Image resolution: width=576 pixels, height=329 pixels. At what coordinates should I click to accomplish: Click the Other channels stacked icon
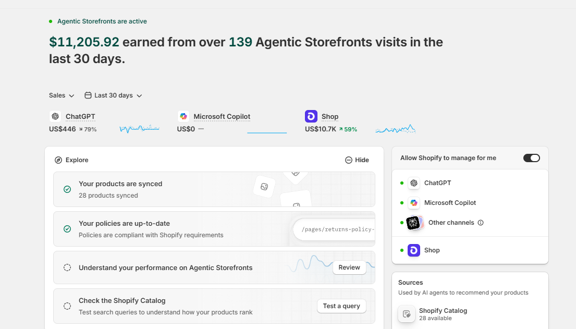415,223
